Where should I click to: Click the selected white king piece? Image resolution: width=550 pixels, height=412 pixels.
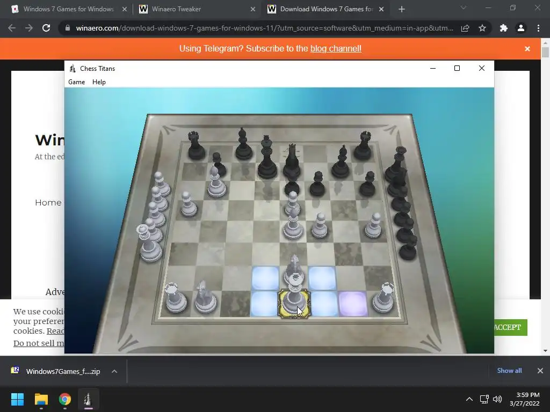tap(294, 296)
